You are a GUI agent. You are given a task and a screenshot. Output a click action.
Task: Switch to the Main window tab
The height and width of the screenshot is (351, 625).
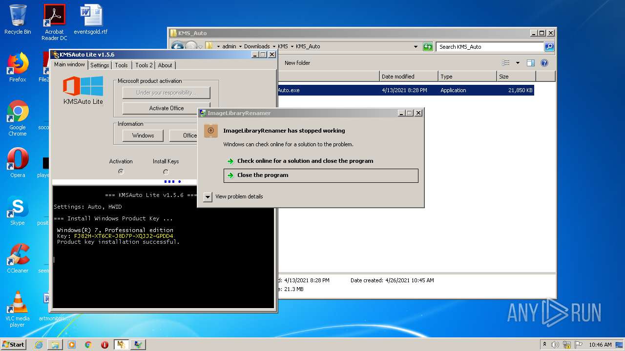tap(69, 64)
